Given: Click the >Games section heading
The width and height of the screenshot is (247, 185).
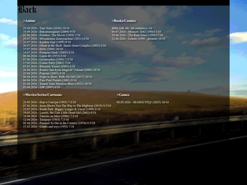Looking at the screenshot, I should 123,95.
